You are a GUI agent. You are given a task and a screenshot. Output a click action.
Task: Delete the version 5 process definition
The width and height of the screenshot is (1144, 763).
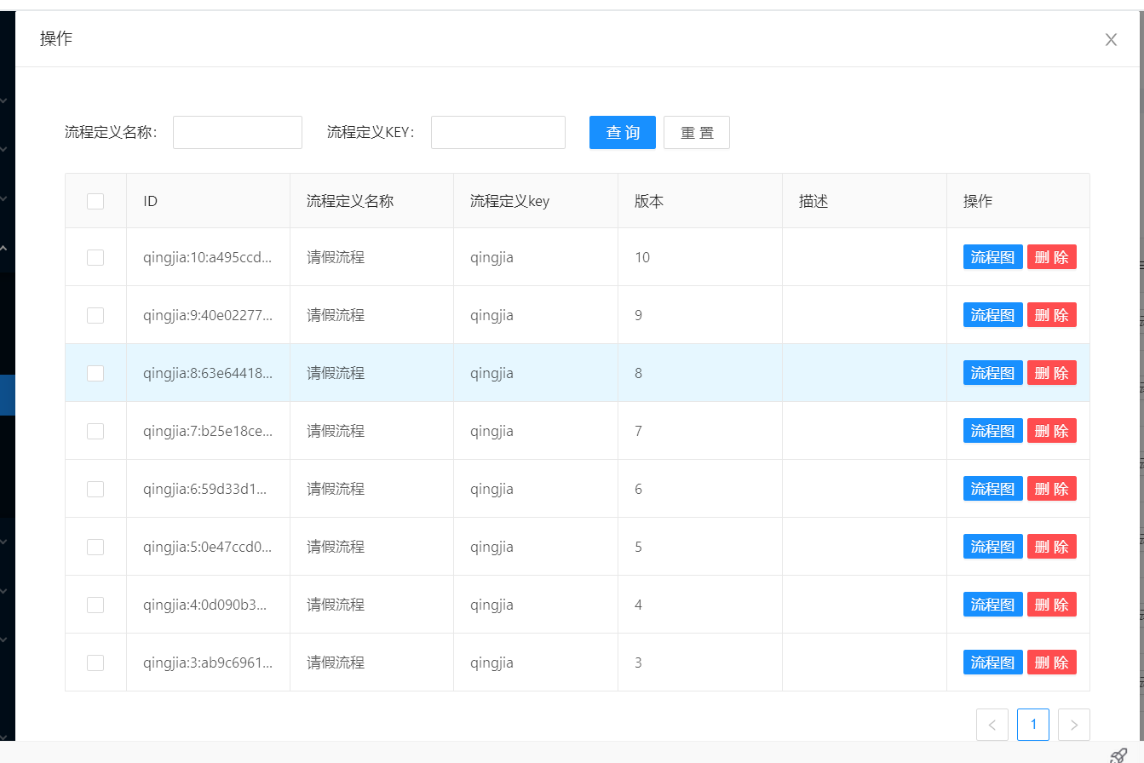coord(1052,547)
